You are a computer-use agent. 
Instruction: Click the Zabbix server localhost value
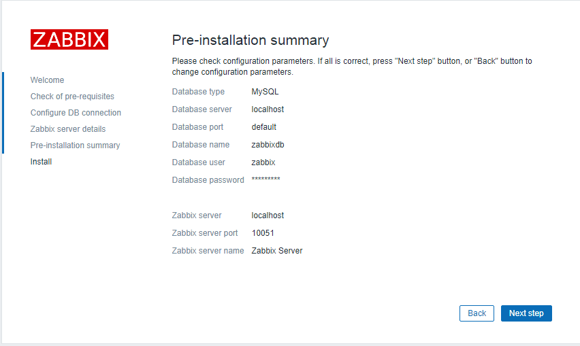(268, 215)
